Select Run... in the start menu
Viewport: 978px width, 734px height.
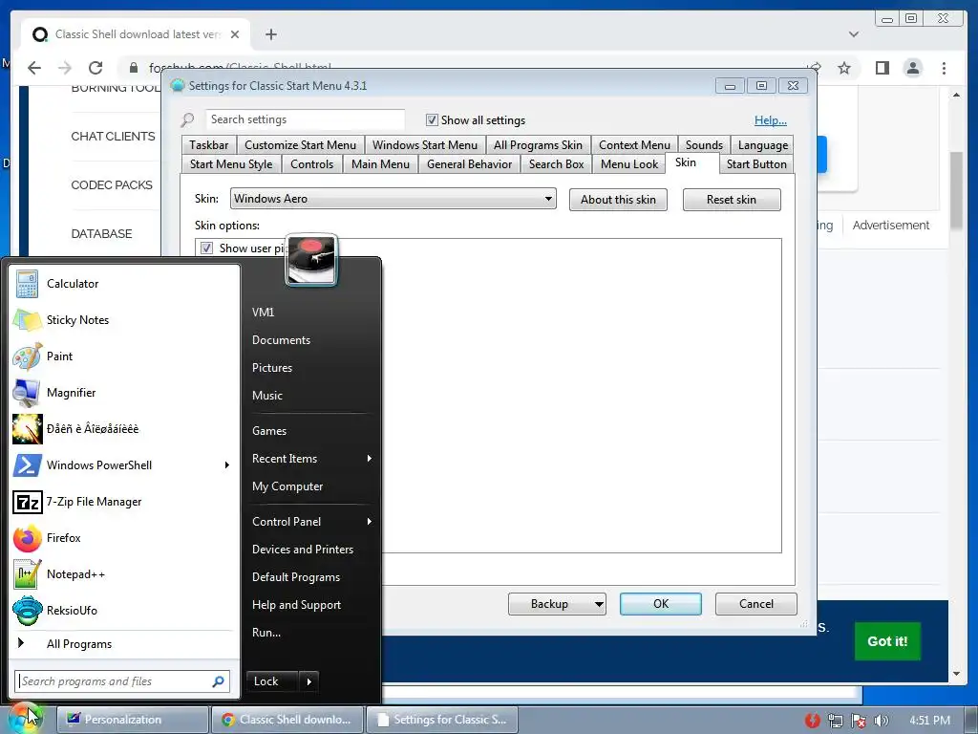pyautogui.click(x=266, y=633)
